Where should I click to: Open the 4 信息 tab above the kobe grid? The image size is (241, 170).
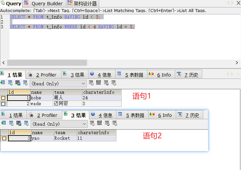102,75
